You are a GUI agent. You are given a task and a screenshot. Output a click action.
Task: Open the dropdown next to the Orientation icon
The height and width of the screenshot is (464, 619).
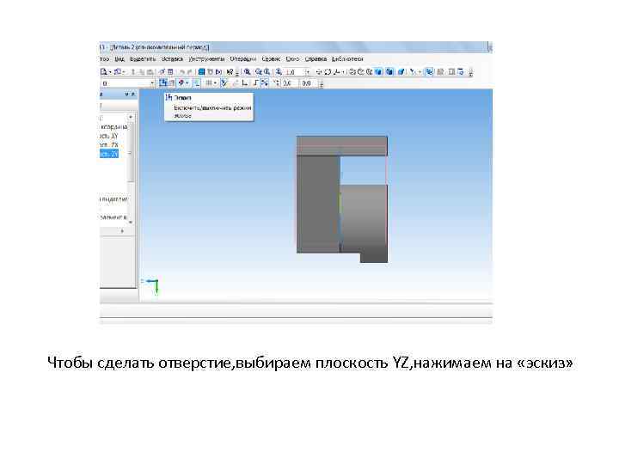[x=343, y=72]
